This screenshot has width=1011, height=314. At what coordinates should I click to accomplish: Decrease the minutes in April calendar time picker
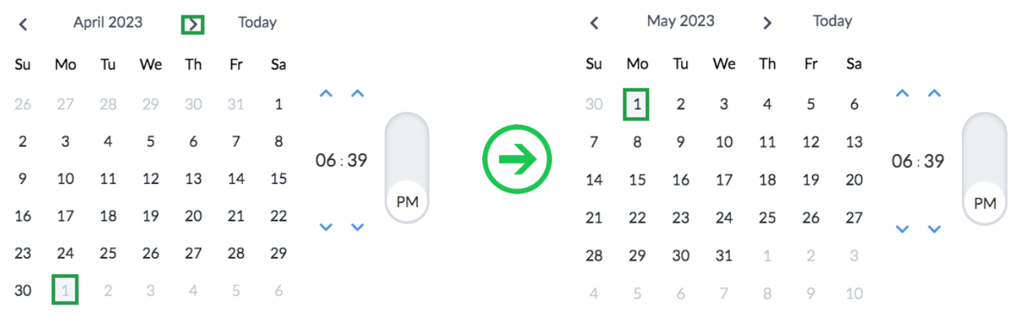(x=357, y=227)
